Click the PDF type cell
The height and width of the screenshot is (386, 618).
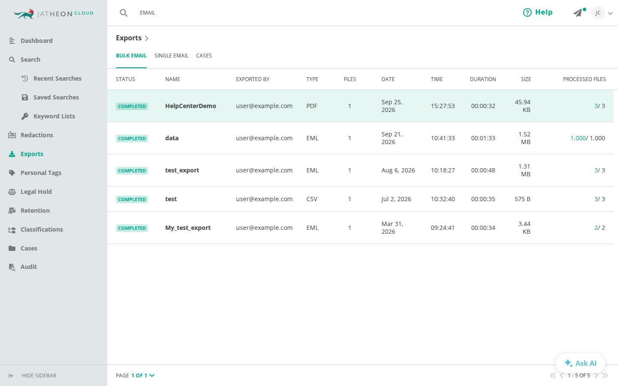[x=312, y=106]
